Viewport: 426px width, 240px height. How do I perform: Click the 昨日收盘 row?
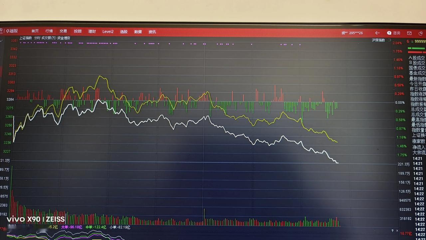click(x=418, y=89)
